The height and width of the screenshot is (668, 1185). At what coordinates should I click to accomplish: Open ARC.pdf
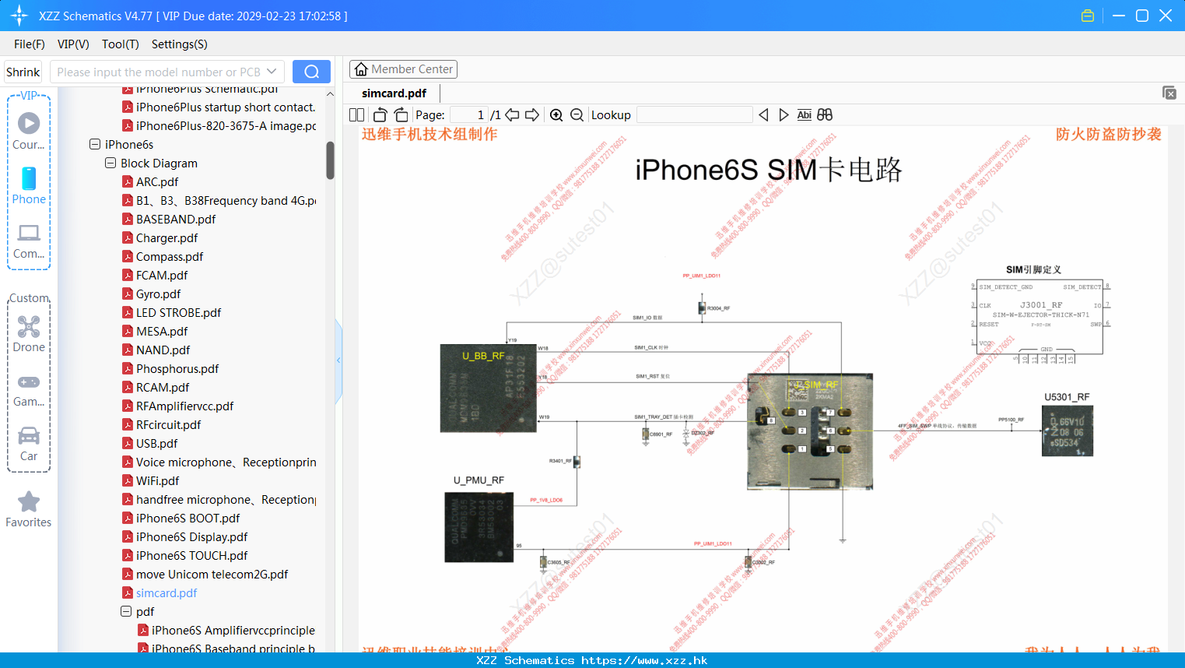[x=157, y=181]
